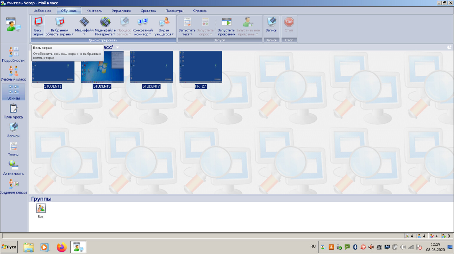Switch to the Контроль ribbon tab
The image size is (454, 254).
(x=94, y=11)
